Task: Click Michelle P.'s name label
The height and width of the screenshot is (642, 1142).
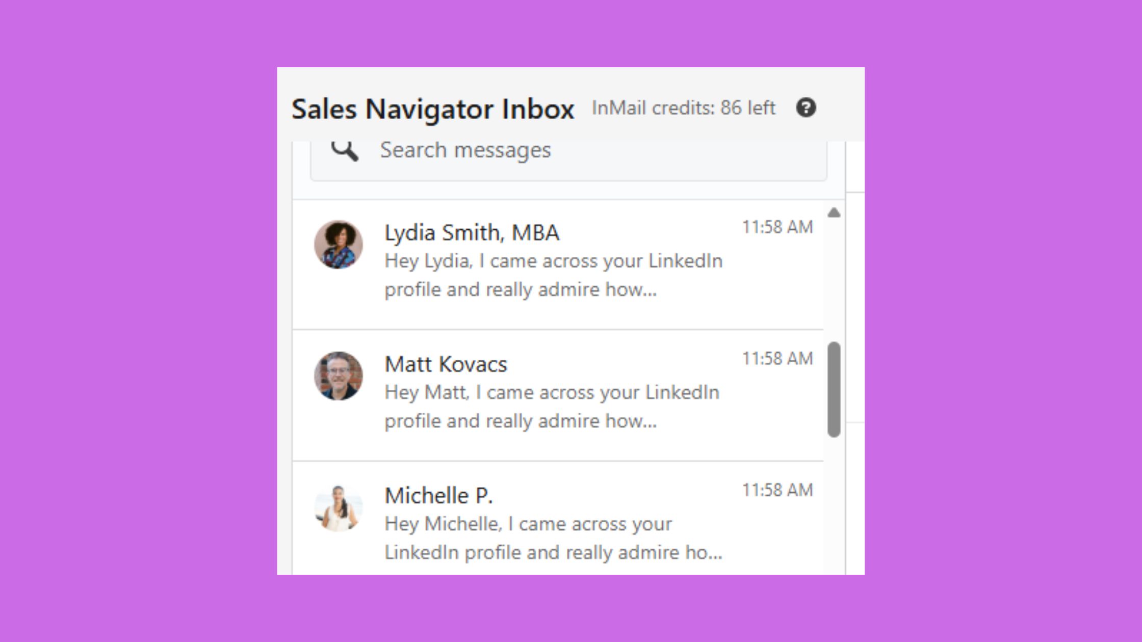Action: [x=439, y=495]
